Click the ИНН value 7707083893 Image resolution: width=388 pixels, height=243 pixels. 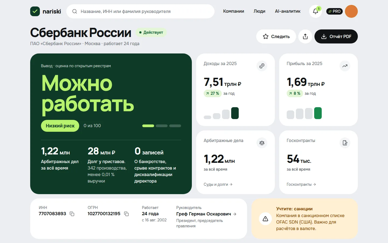coord(52,214)
